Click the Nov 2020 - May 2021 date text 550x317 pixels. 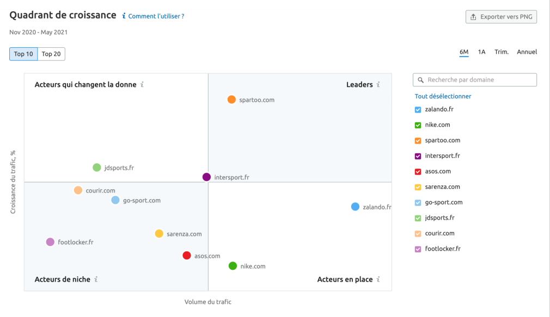(38, 32)
